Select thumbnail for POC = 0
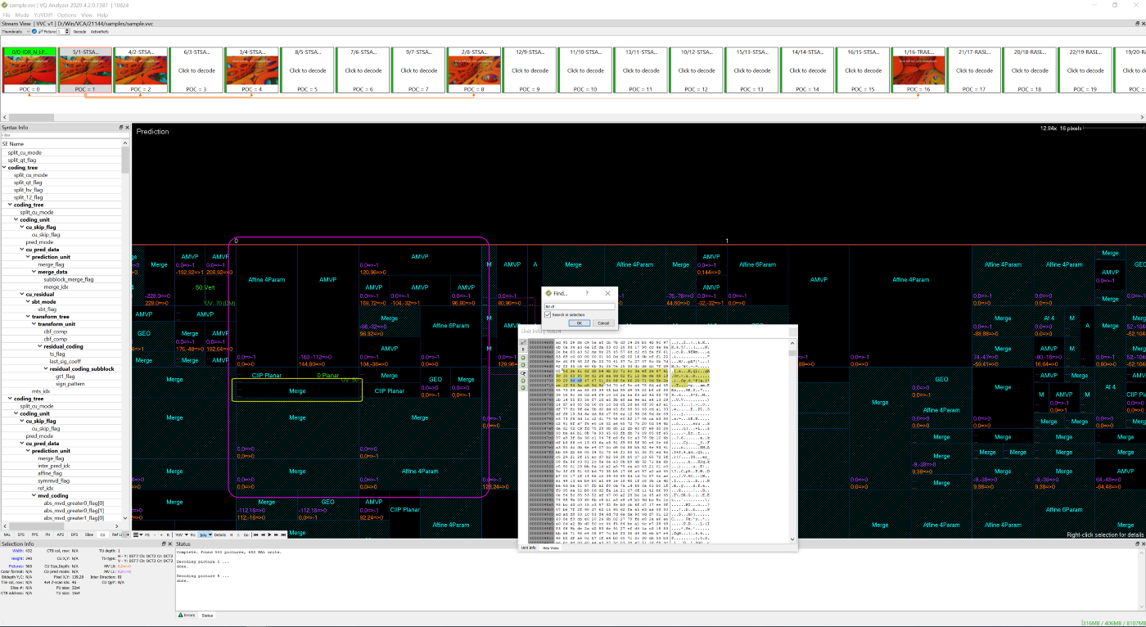The height and width of the screenshot is (627, 1146). coord(29,70)
